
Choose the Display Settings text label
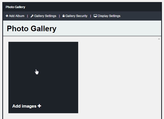[109, 16]
